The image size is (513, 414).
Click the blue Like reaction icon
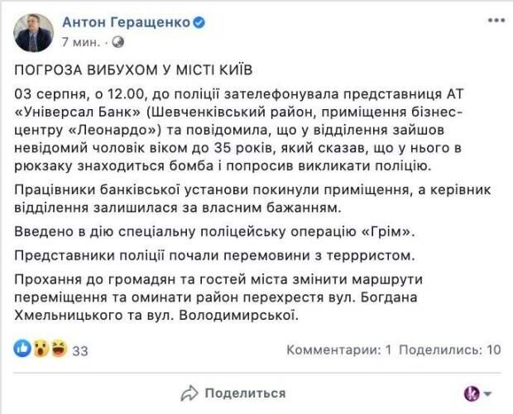click(x=24, y=350)
